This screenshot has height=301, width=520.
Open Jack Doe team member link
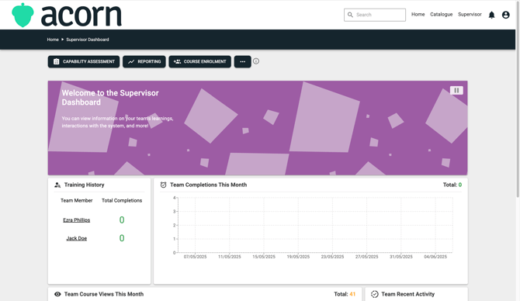tap(77, 238)
